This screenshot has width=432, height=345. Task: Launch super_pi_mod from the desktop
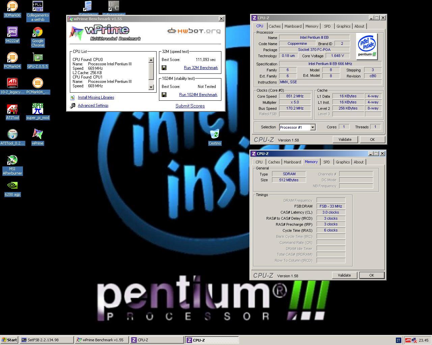point(38,112)
